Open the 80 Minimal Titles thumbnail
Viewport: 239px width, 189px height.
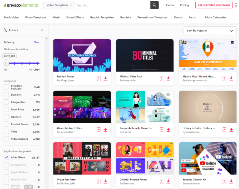pos(145,55)
